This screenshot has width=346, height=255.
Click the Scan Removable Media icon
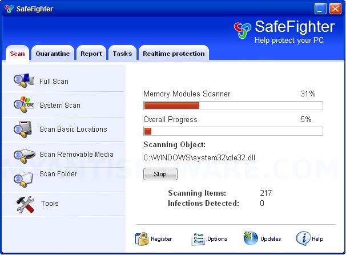(24, 156)
